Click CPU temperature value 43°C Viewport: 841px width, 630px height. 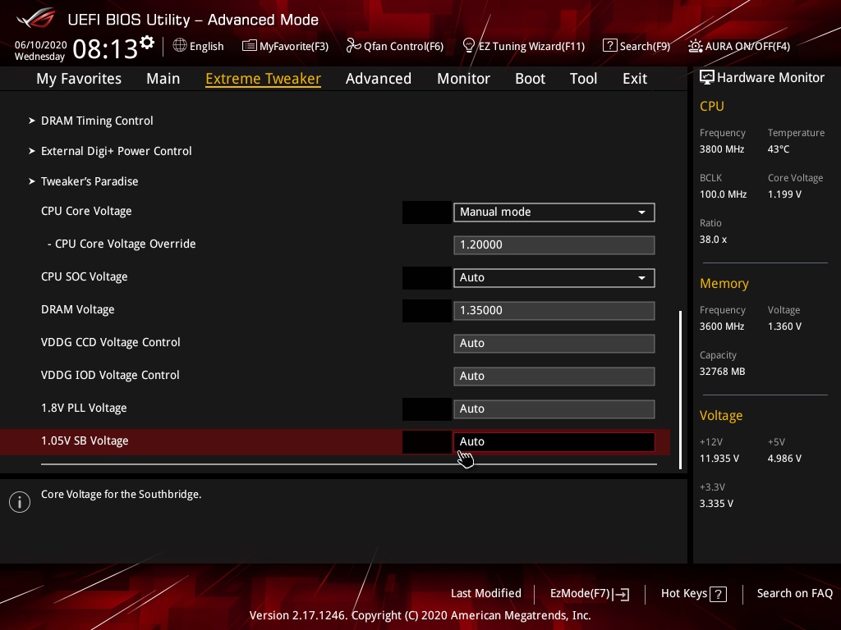(x=779, y=149)
